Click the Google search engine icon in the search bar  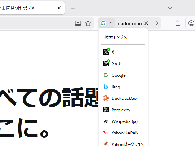(x=103, y=23)
